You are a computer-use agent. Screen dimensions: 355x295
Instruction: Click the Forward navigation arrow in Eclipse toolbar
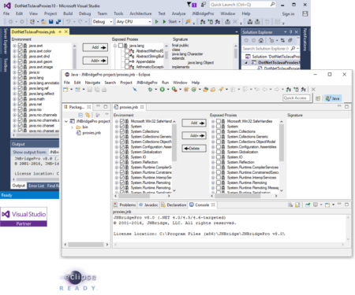pos(277,90)
